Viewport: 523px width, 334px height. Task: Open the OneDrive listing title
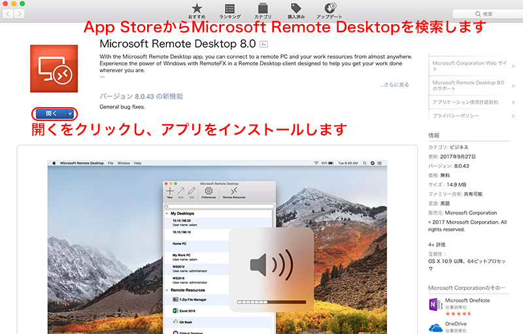point(456,324)
